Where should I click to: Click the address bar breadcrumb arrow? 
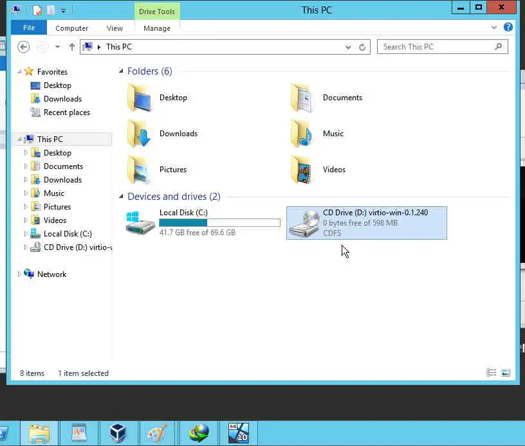99,47
